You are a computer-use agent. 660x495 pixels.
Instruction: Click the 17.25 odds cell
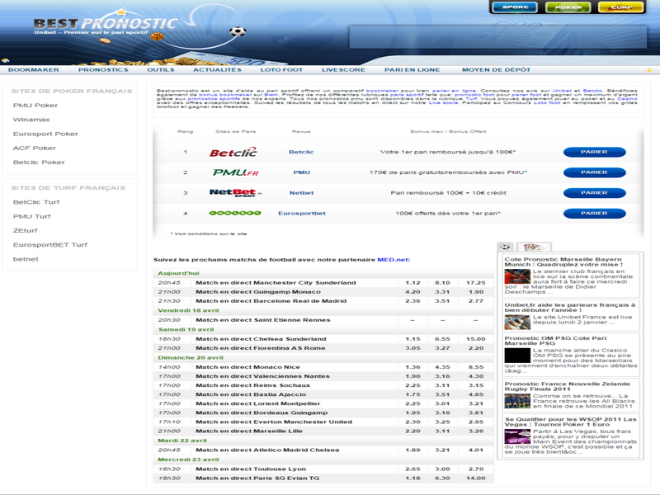pyautogui.click(x=476, y=283)
